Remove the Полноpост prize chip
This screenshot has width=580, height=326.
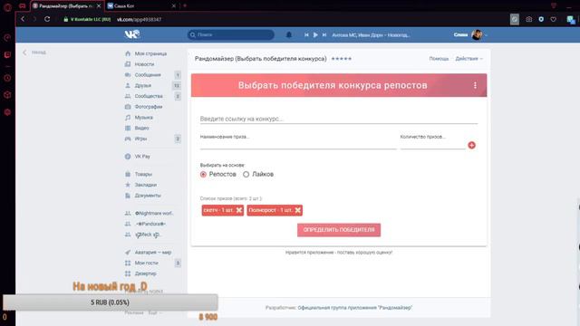(x=298, y=210)
